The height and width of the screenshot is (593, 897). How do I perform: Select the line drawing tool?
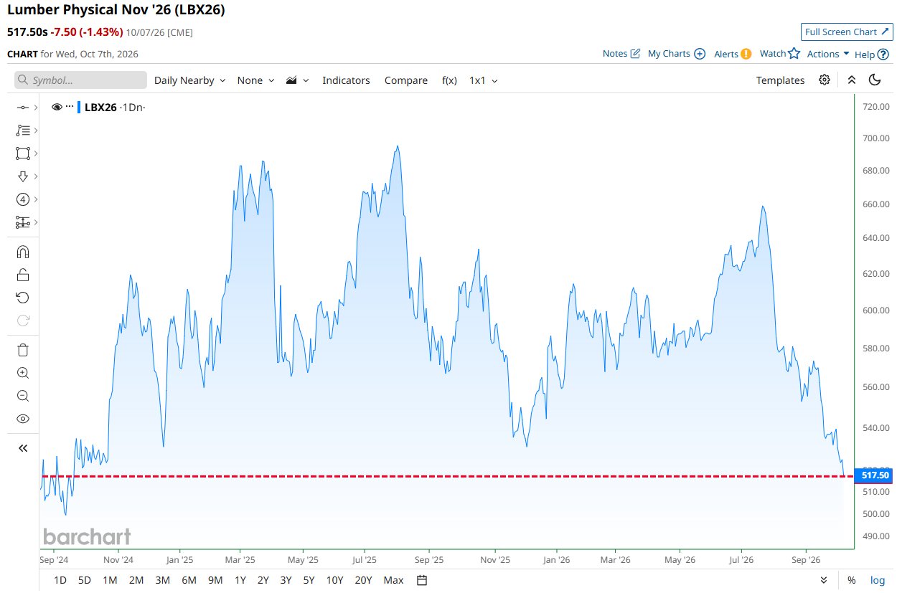coord(22,108)
